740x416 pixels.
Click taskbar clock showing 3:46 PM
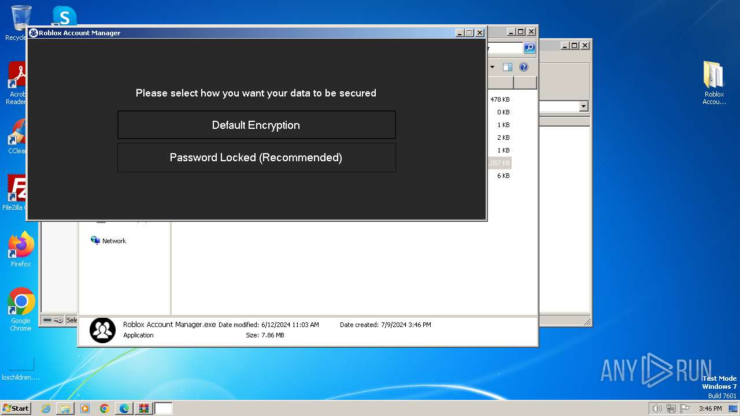[710, 408]
